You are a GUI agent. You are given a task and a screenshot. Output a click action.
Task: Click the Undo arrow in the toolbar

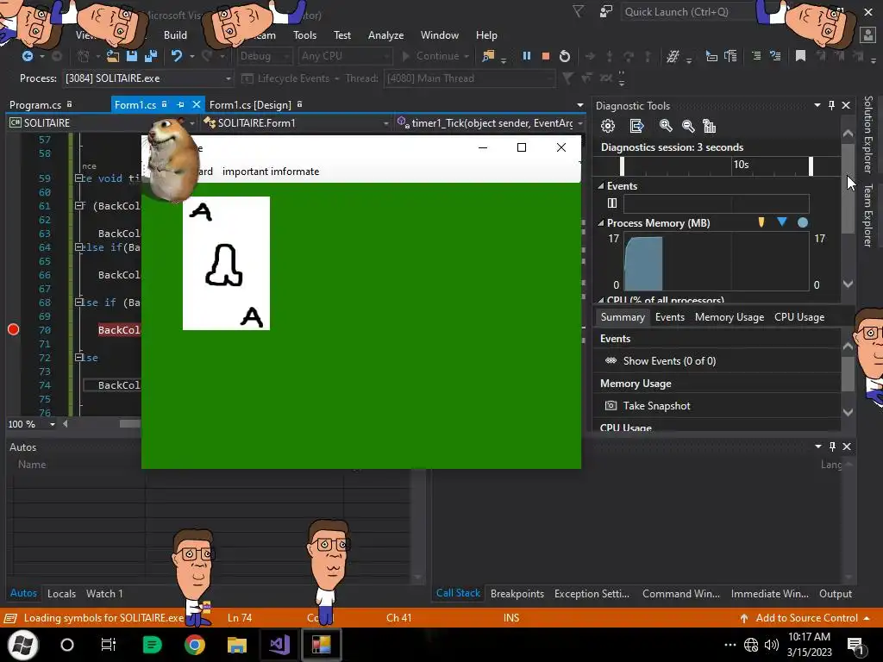[177, 56]
